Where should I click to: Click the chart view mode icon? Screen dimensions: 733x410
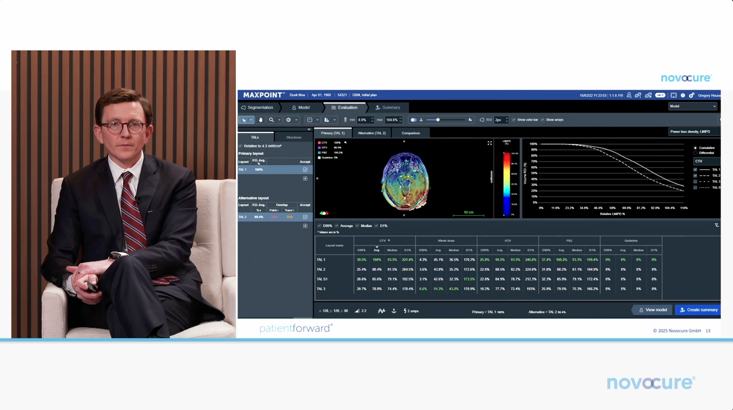[327, 120]
